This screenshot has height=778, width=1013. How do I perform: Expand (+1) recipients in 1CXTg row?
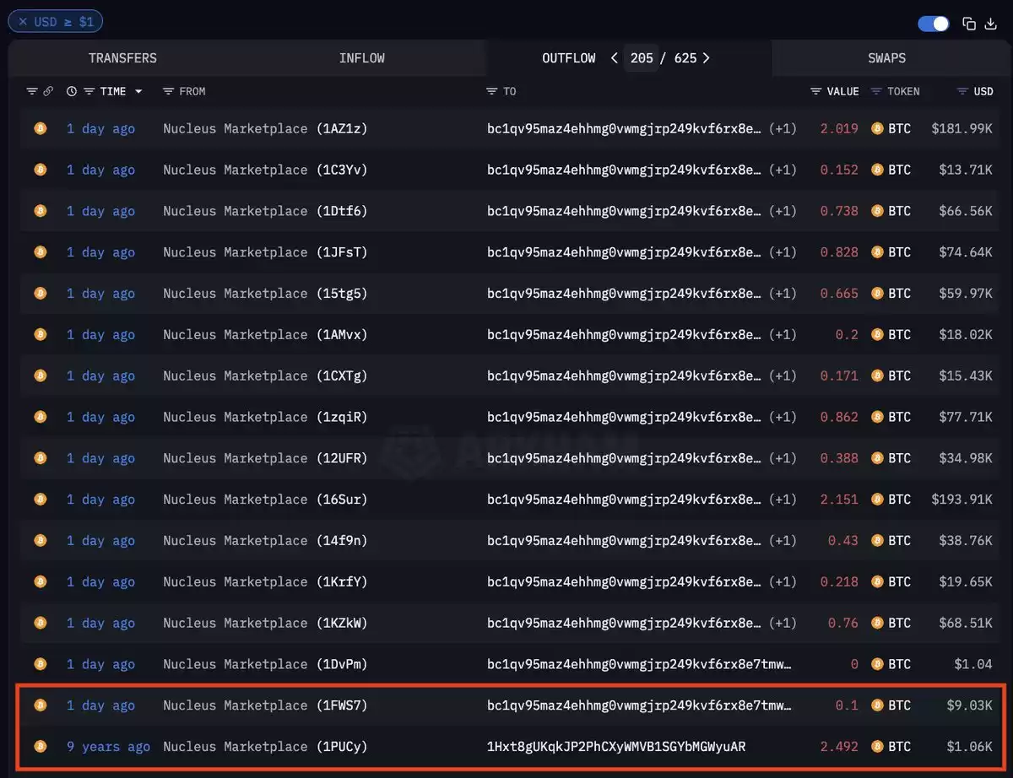point(783,375)
